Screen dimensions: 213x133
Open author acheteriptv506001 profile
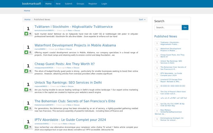[x=41, y=124]
